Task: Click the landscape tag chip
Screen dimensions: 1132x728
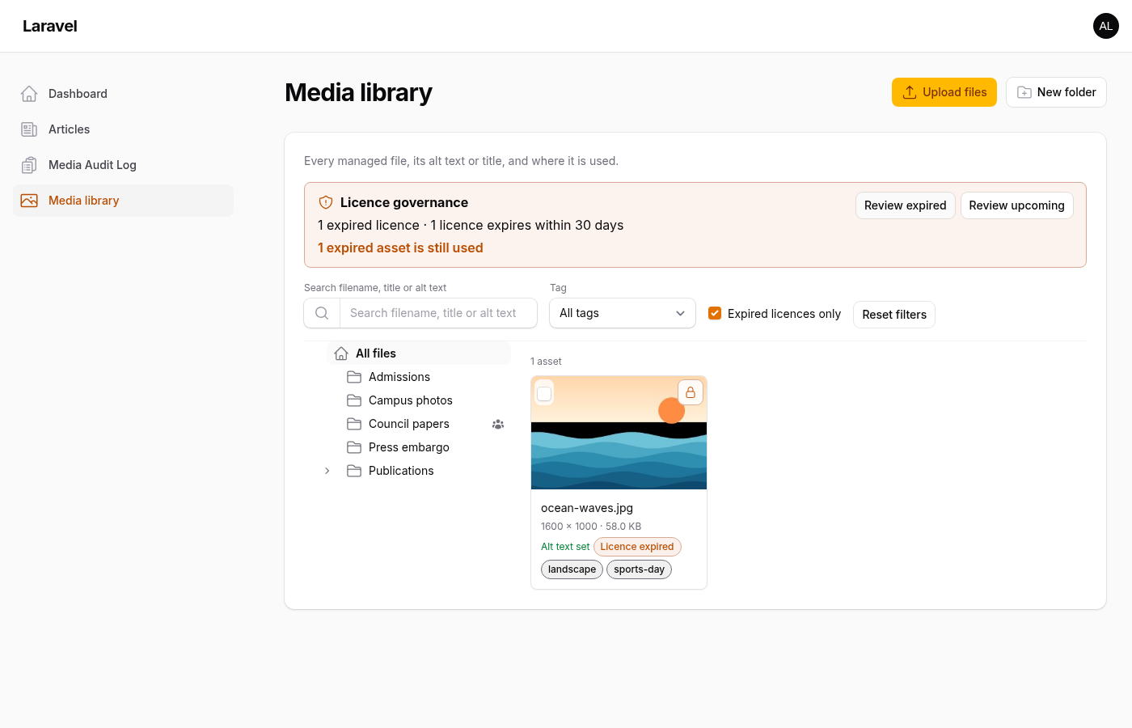Action: point(572,569)
